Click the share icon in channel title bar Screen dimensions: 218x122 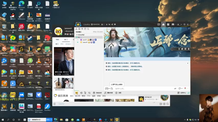click(112, 24)
